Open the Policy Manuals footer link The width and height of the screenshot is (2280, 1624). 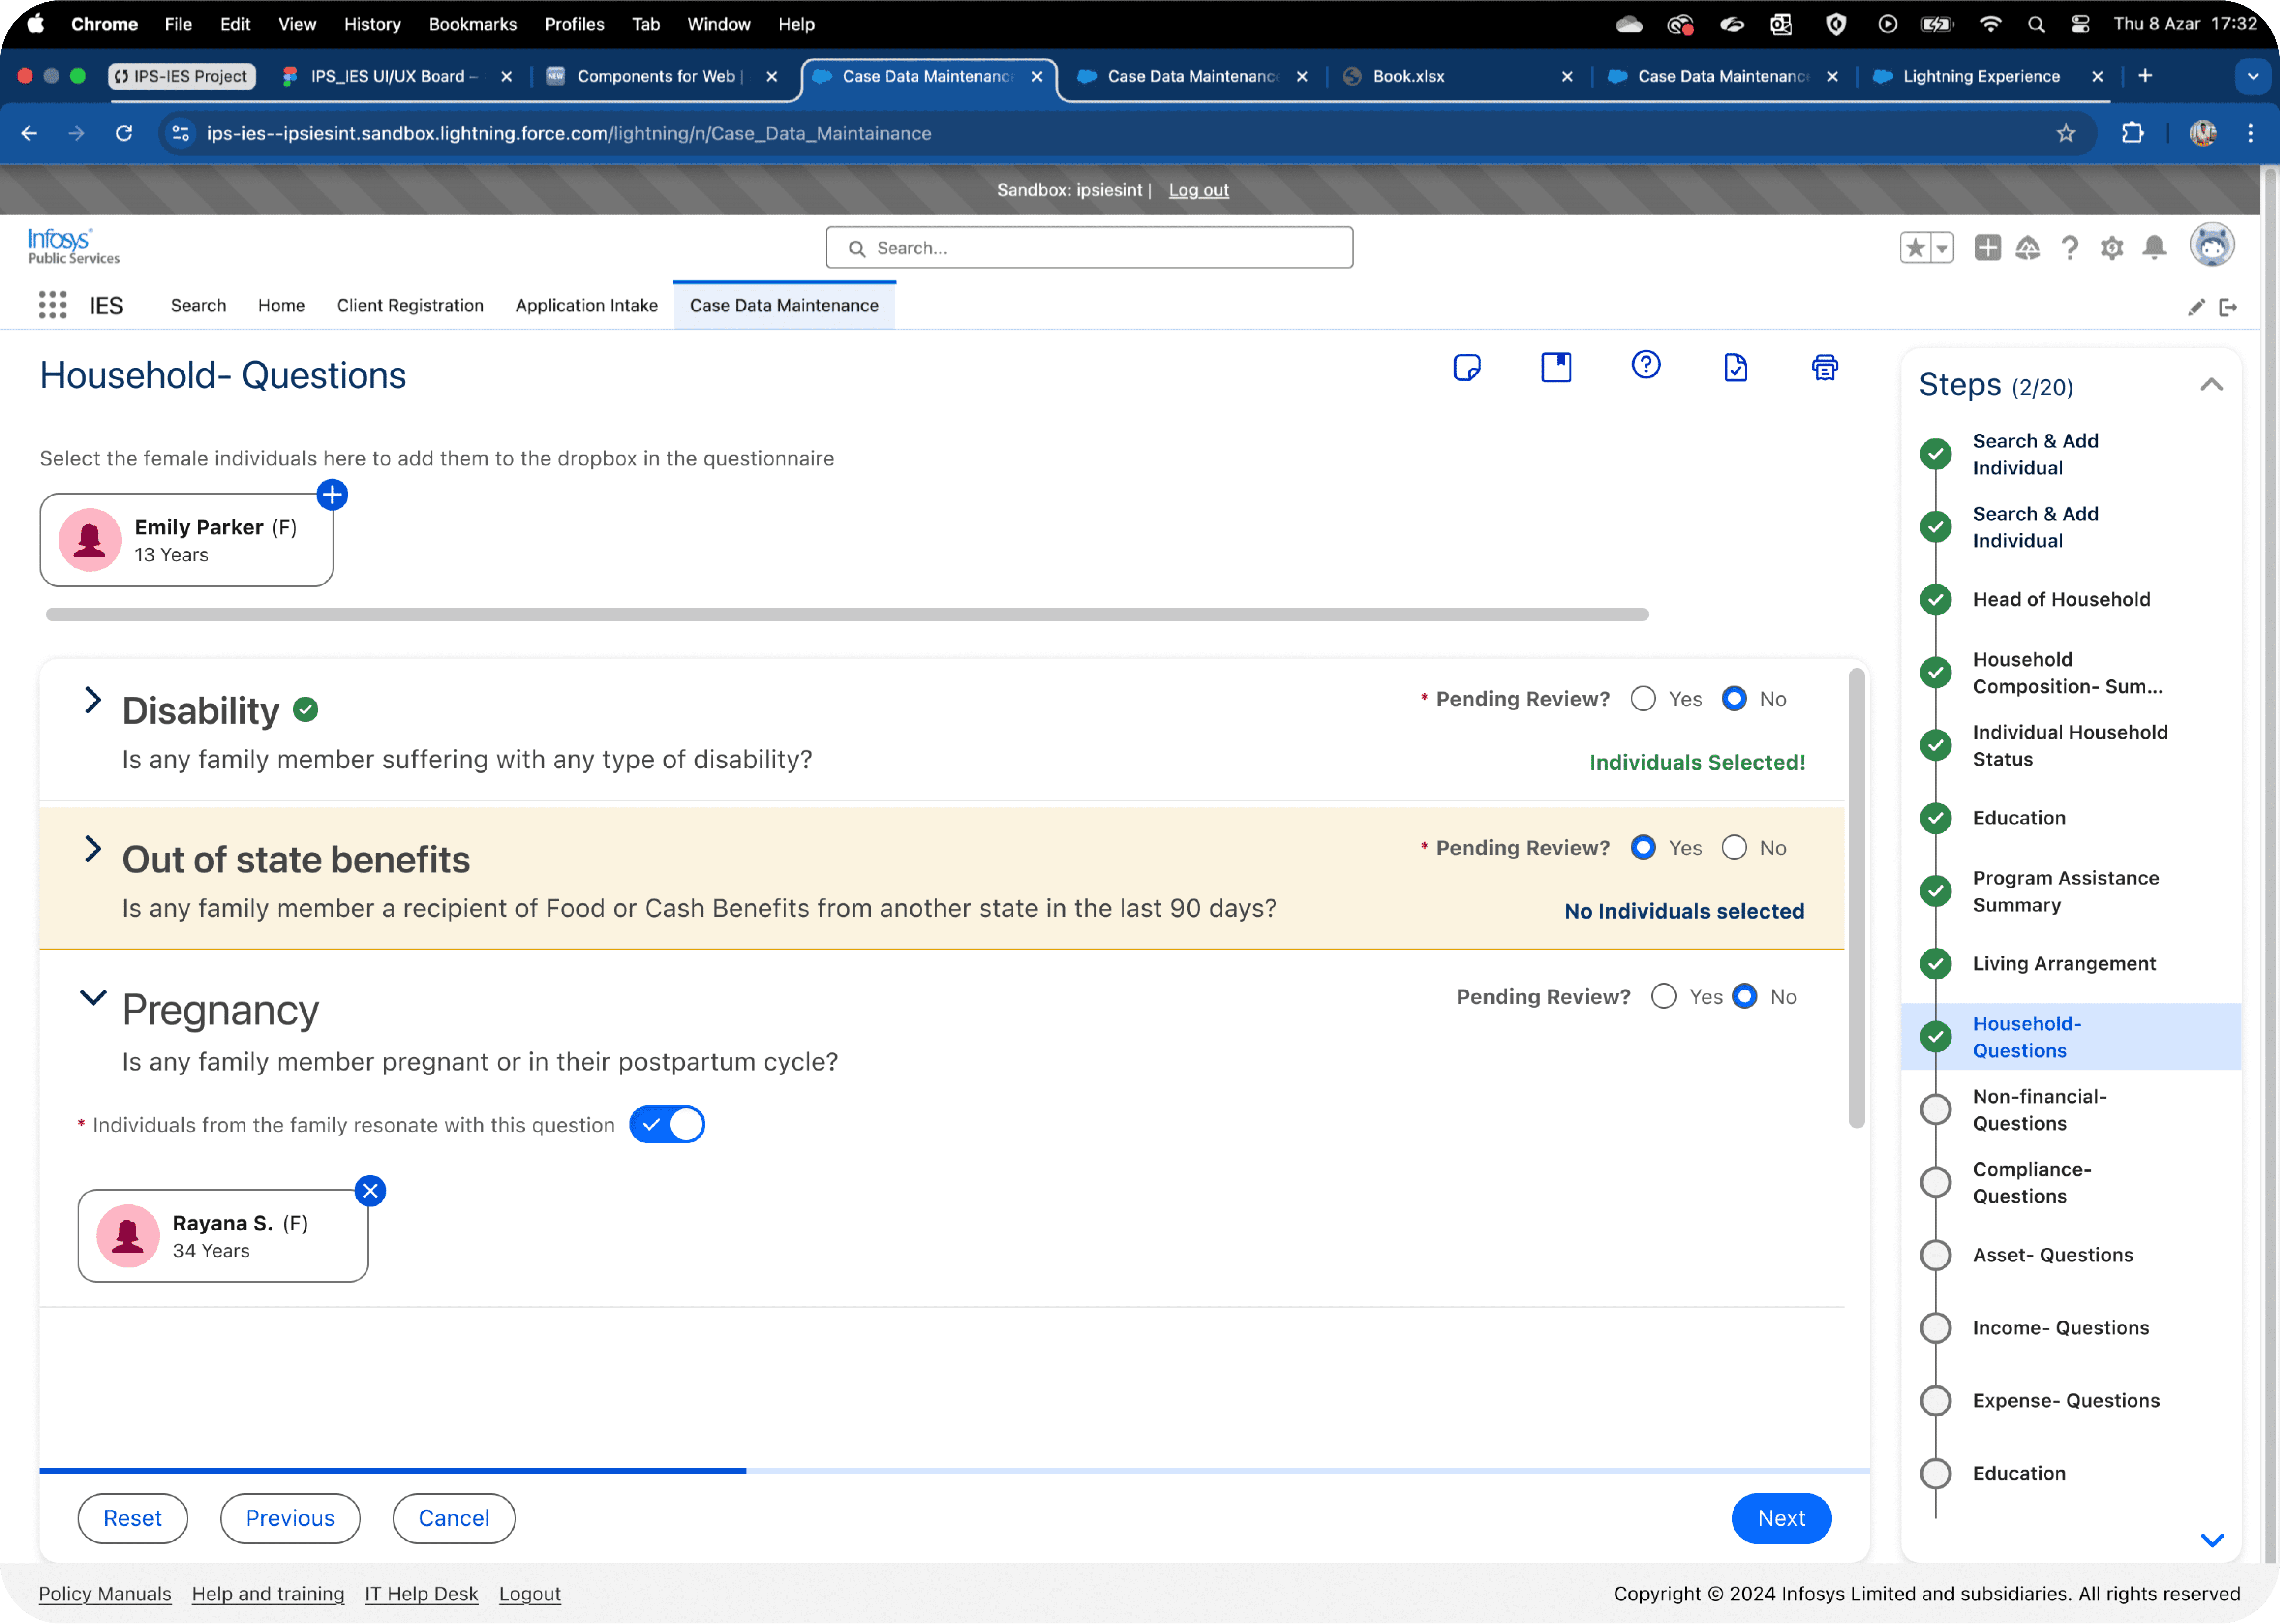pyautogui.click(x=105, y=1593)
